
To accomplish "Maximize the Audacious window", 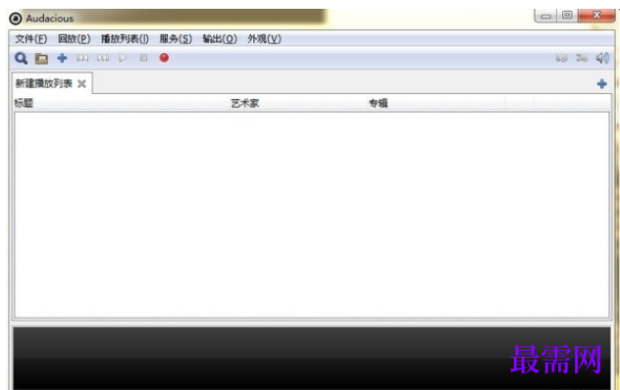I will tap(567, 15).
